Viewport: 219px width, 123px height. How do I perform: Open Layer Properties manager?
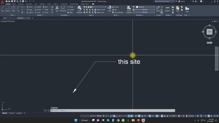[79, 10]
